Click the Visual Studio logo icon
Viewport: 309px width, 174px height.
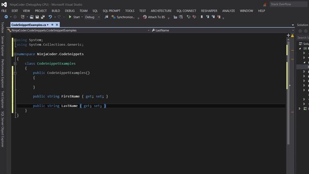[x=4, y=4]
